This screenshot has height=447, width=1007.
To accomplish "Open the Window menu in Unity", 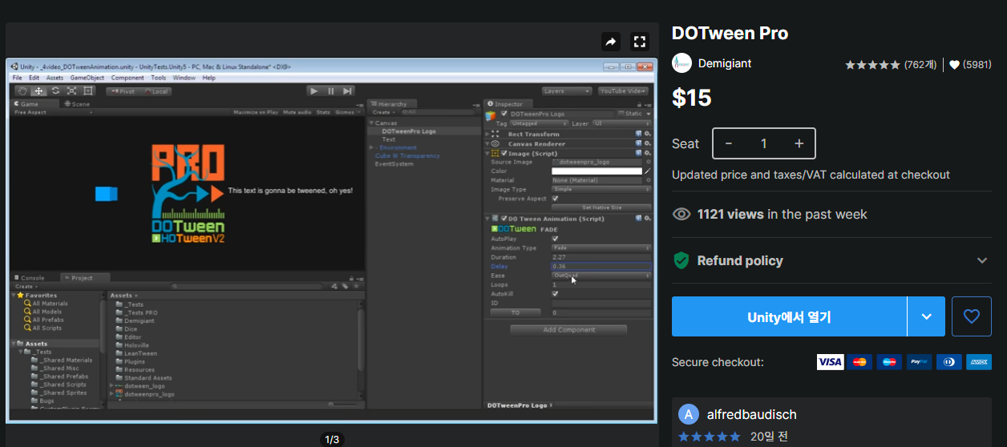I will tap(184, 78).
